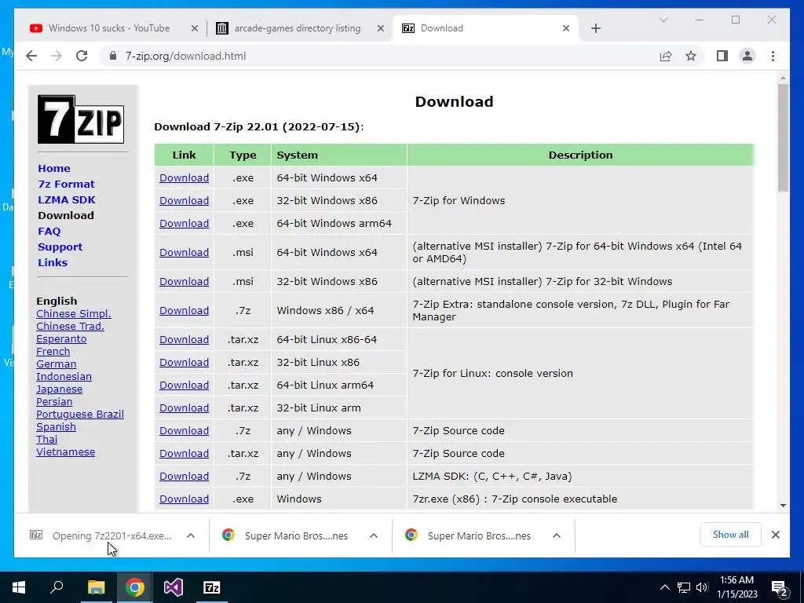Click the Chrome taskbar icon
804x603 pixels.
135,587
